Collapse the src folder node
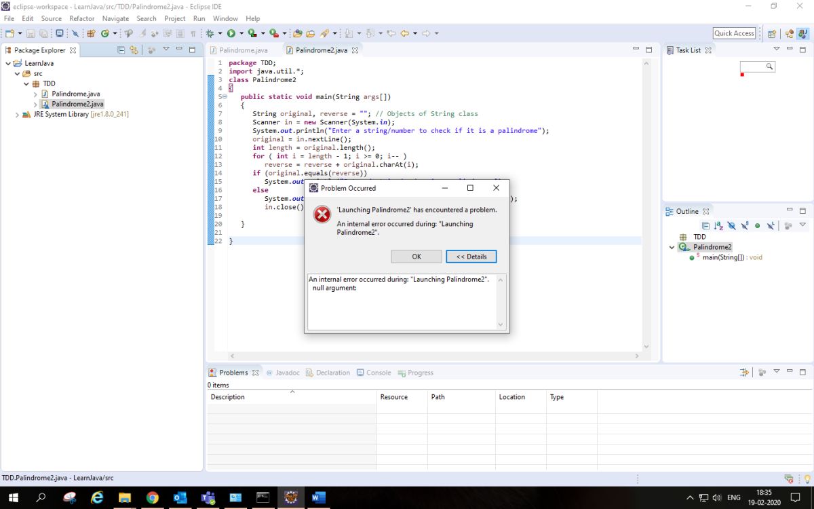 [18, 73]
